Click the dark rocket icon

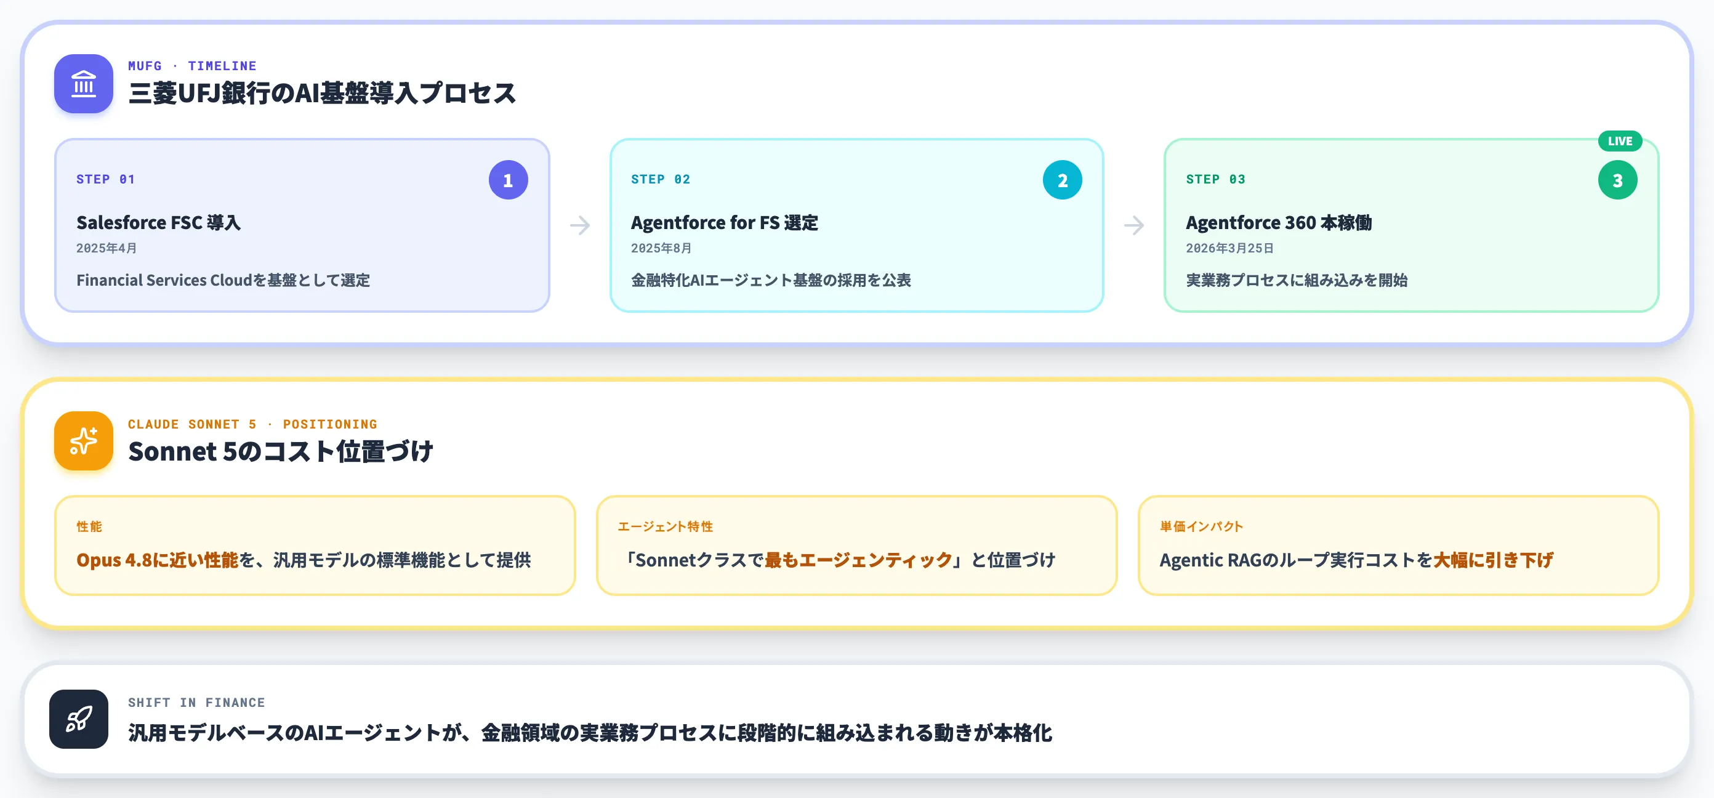tap(79, 719)
